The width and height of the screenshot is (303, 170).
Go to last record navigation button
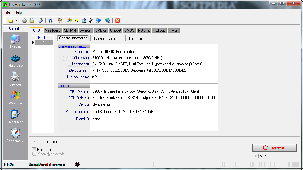tap(55, 142)
